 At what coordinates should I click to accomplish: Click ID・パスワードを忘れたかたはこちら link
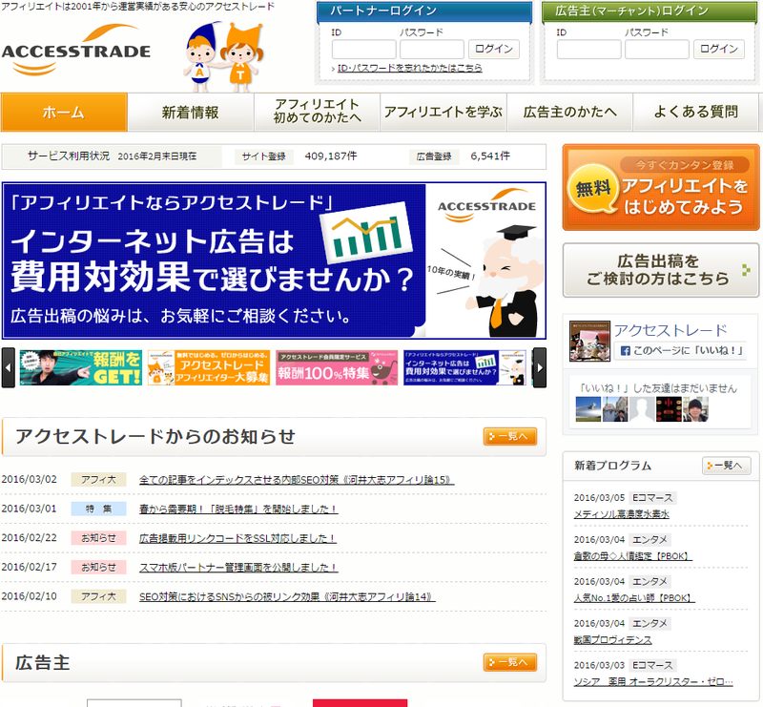point(410,68)
